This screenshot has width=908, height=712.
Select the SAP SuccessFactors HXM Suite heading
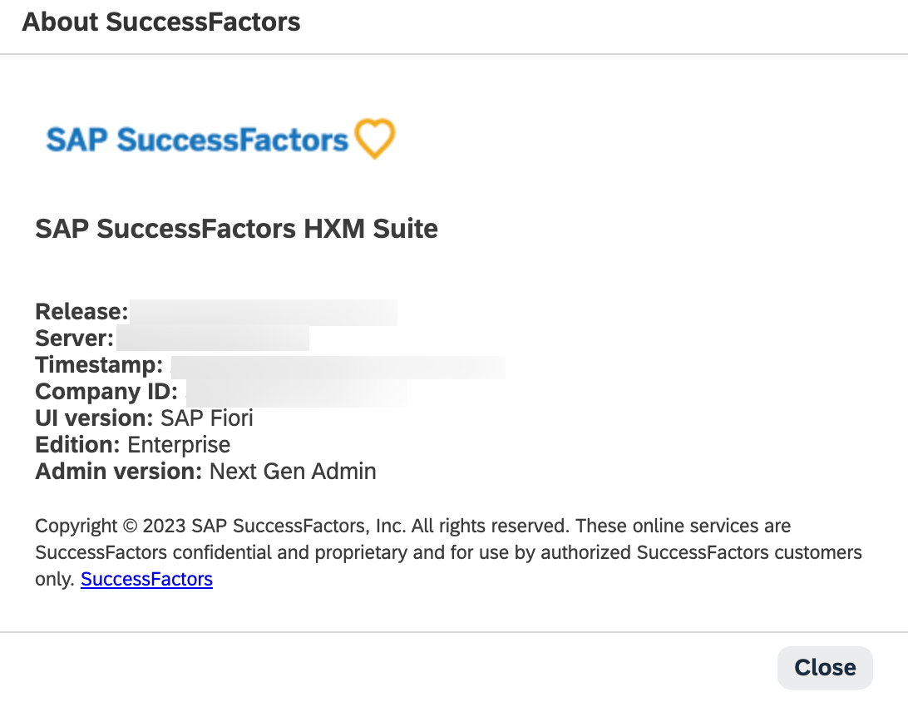236,228
